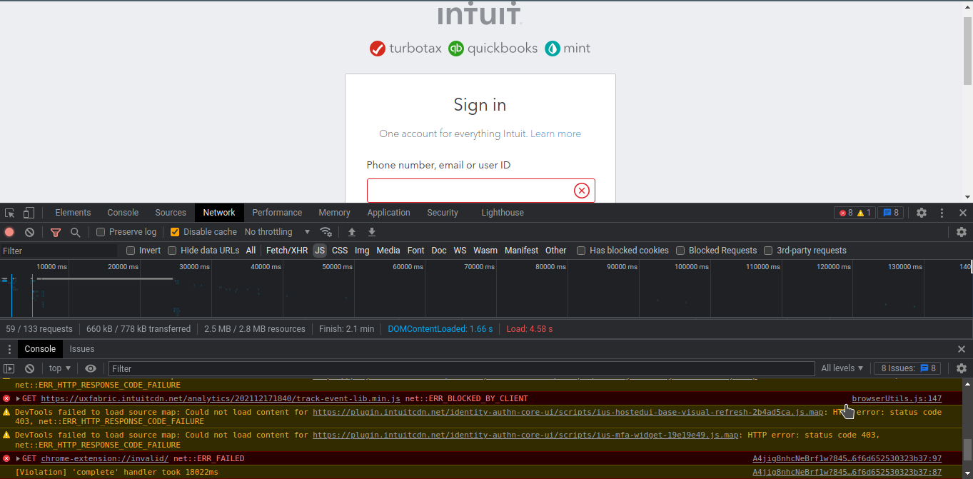Toggle the network filter funnel icon
This screenshot has width=973, height=479.
click(x=56, y=232)
